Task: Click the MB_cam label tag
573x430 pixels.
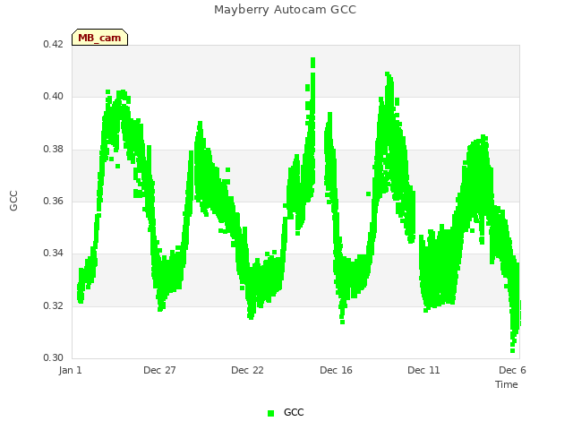Action: pos(99,38)
